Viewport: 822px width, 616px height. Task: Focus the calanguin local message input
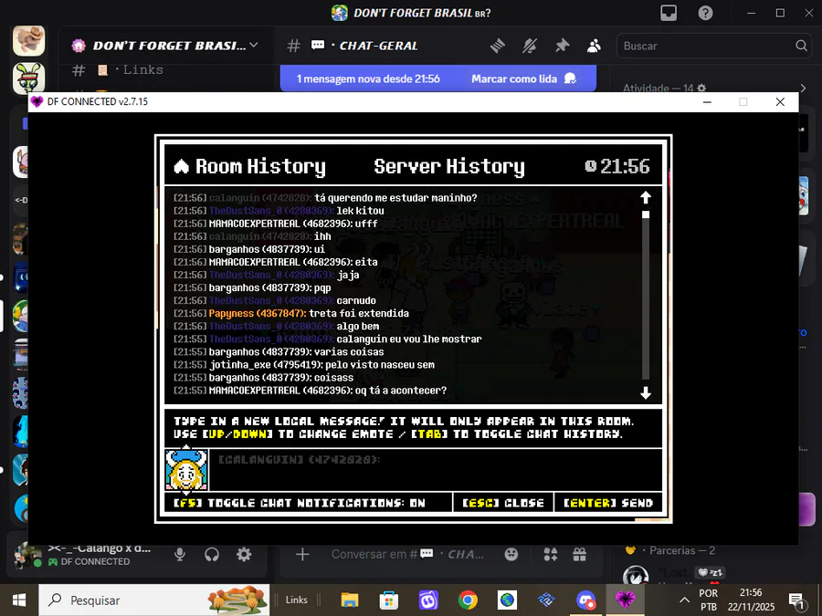pyautogui.click(x=436, y=470)
